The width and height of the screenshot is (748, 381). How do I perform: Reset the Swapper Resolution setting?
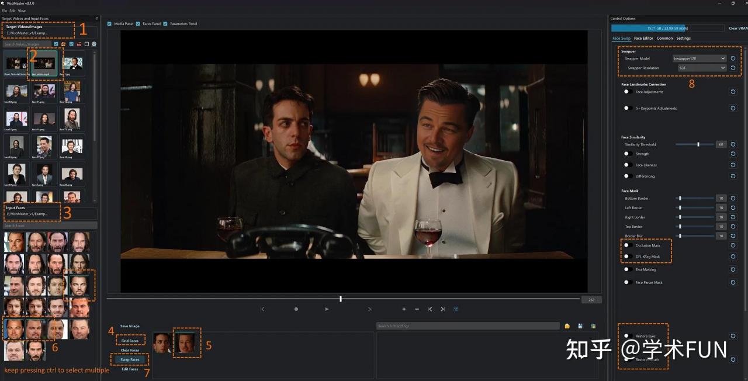click(733, 68)
